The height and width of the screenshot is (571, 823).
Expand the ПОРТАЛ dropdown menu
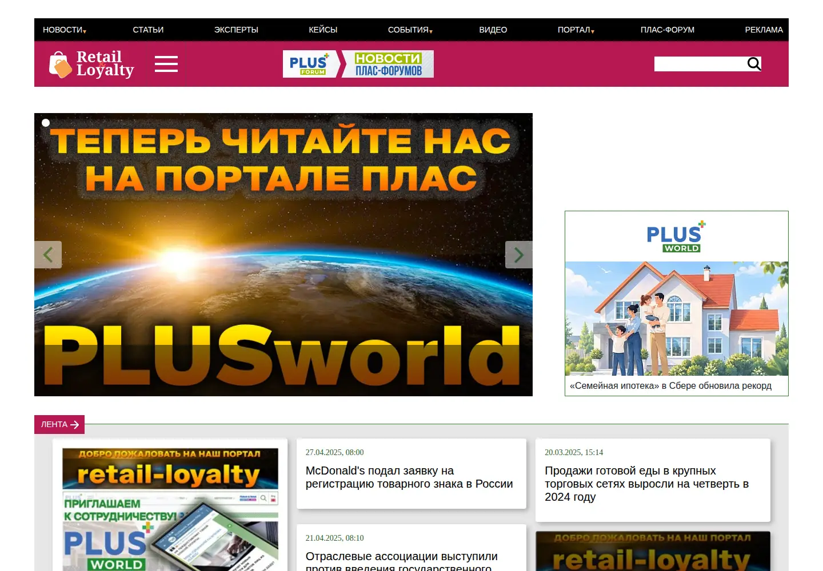coord(576,30)
